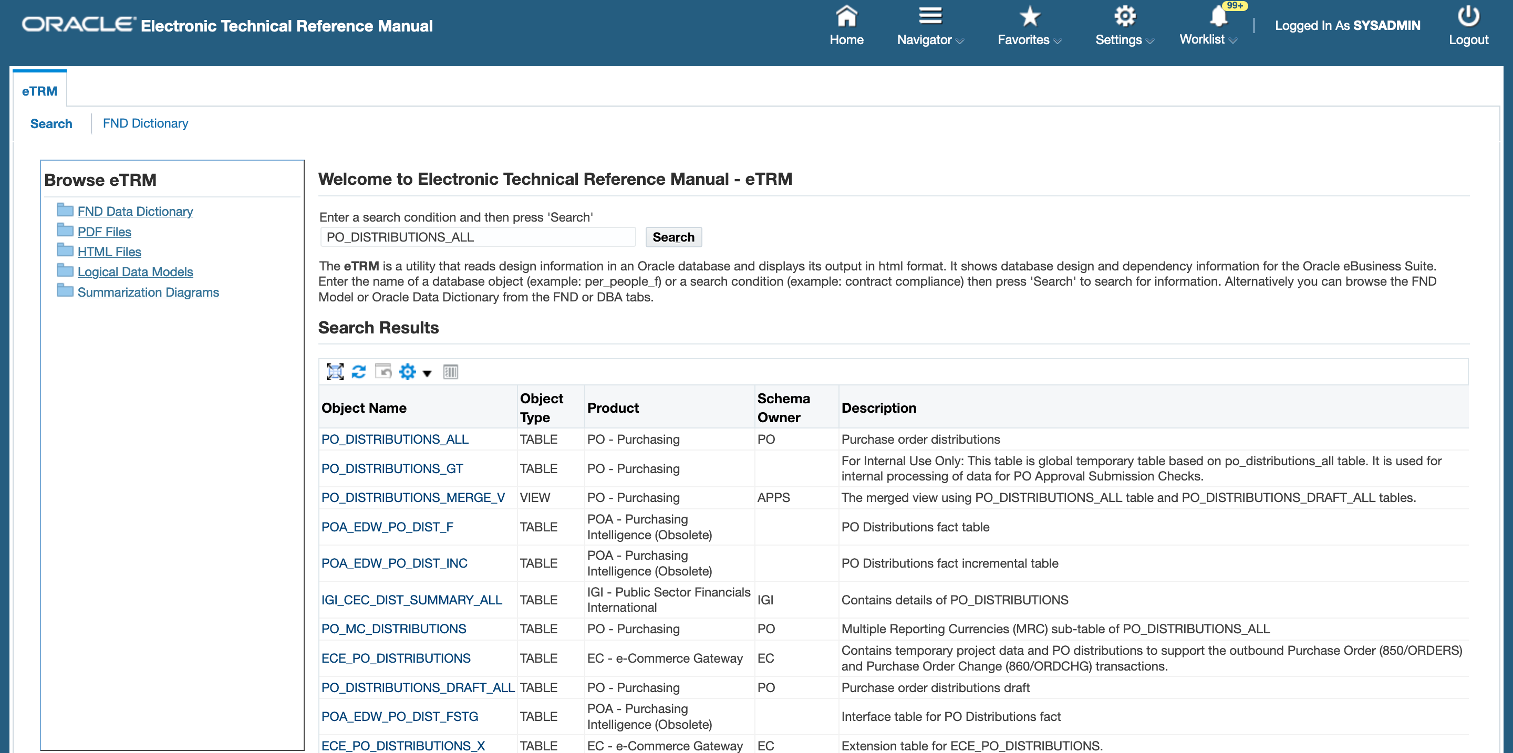This screenshot has width=1513, height=753.
Task: Select the eTRM tab
Action: tap(39, 91)
